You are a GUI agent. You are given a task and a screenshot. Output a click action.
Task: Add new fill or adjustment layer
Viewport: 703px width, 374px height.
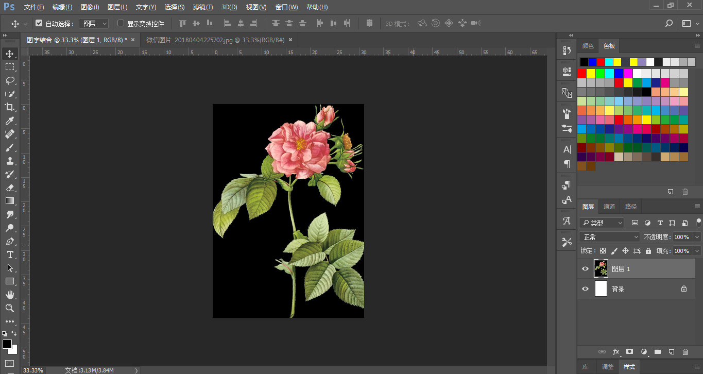(x=644, y=352)
